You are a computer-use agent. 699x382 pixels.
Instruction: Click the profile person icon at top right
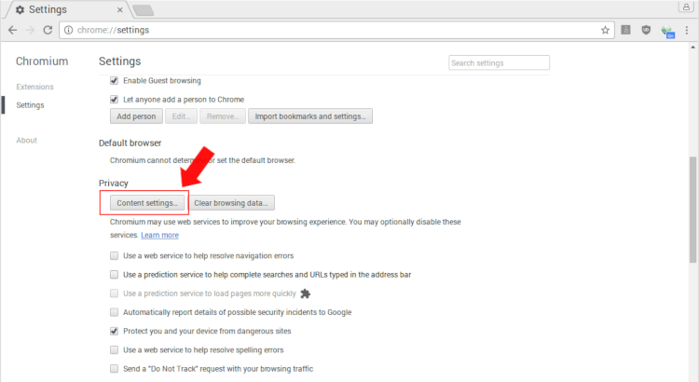[x=686, y=7]
